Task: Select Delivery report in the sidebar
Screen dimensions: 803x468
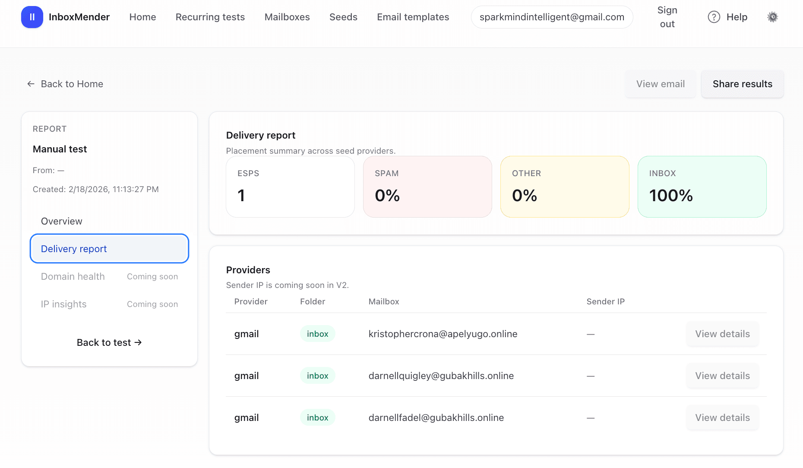Action: 74,249
